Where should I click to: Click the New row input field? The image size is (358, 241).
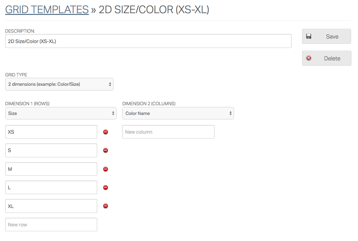(51, 224)
